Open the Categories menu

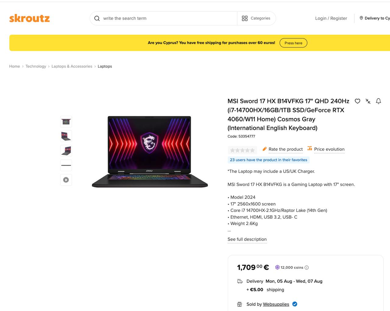pos(256,18)
